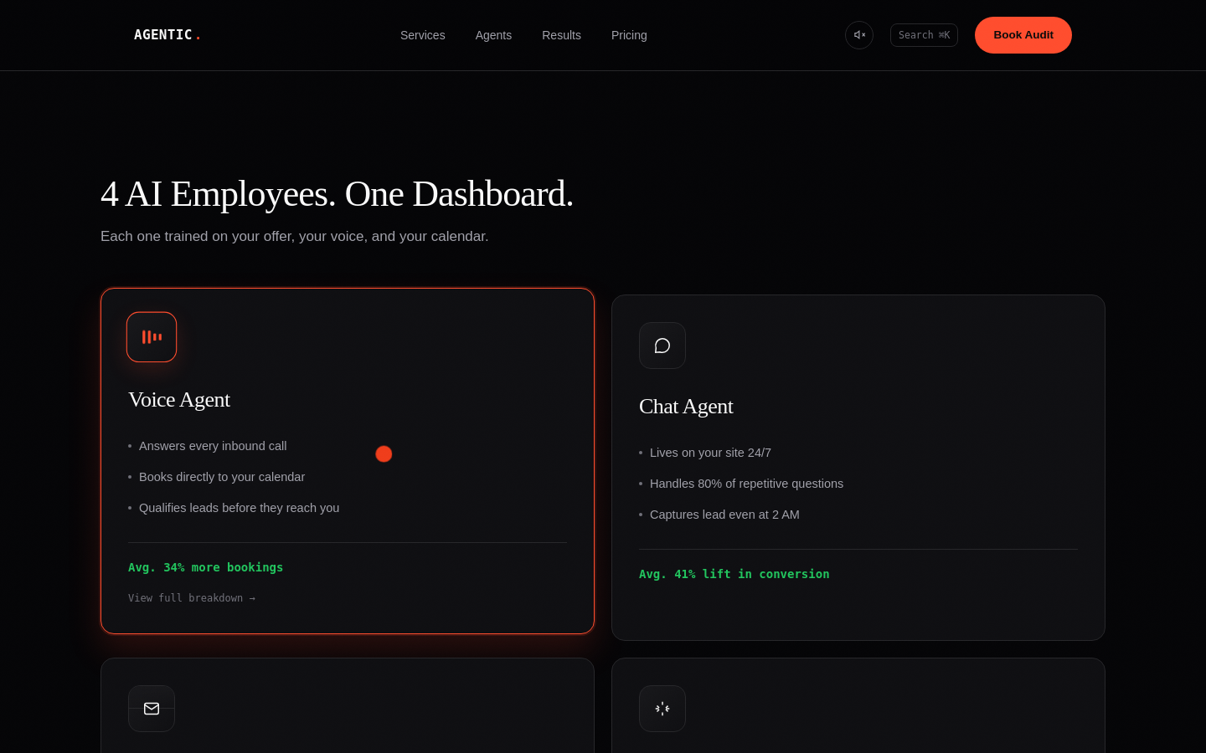
Task: Open the Services nav link
Action: coord(423,35)
